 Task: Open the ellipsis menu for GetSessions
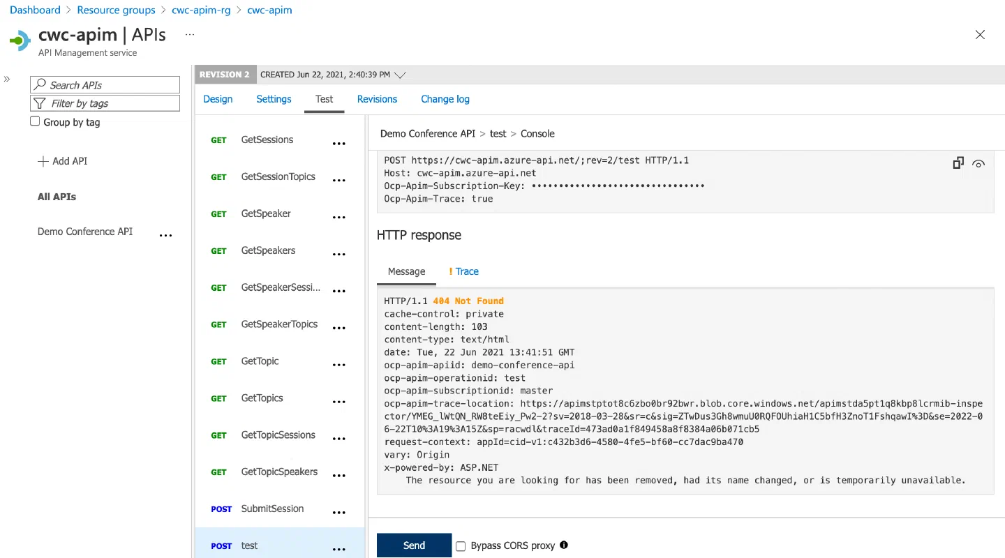click(x=339, y=144)
